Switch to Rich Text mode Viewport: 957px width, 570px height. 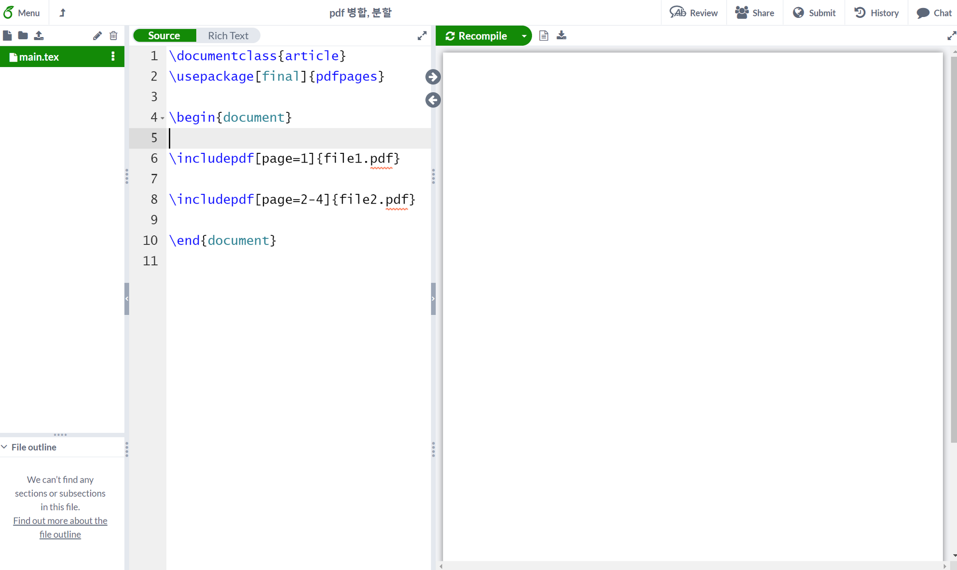coord(228,36)
